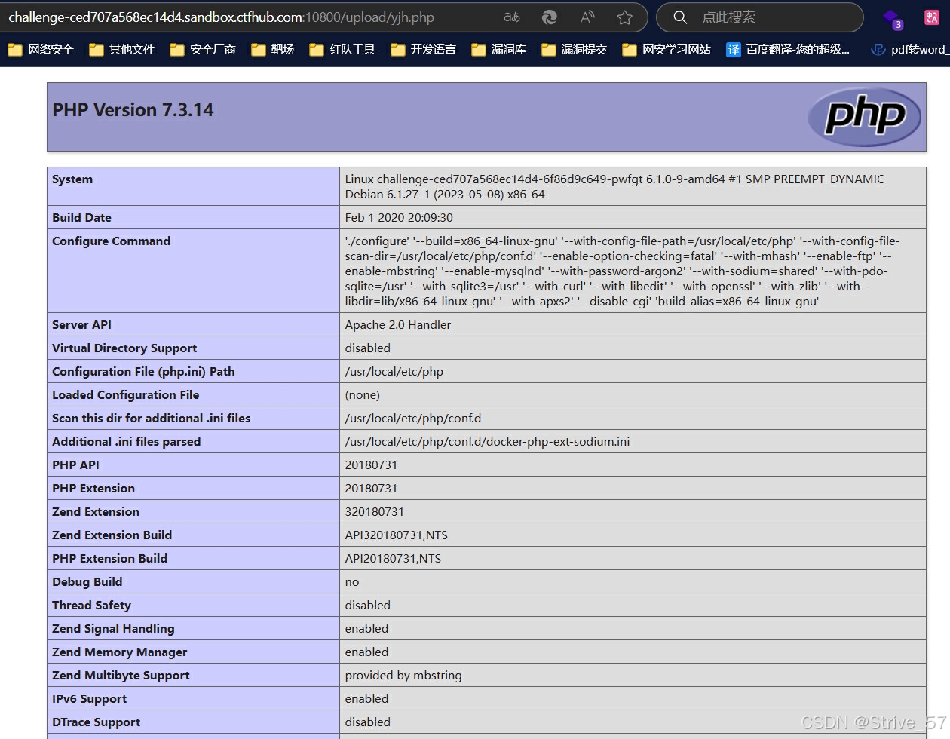The image size is (950, 739).
Task: Open the 百度翻译 bookmark
Action: click(x=788, y=50)
